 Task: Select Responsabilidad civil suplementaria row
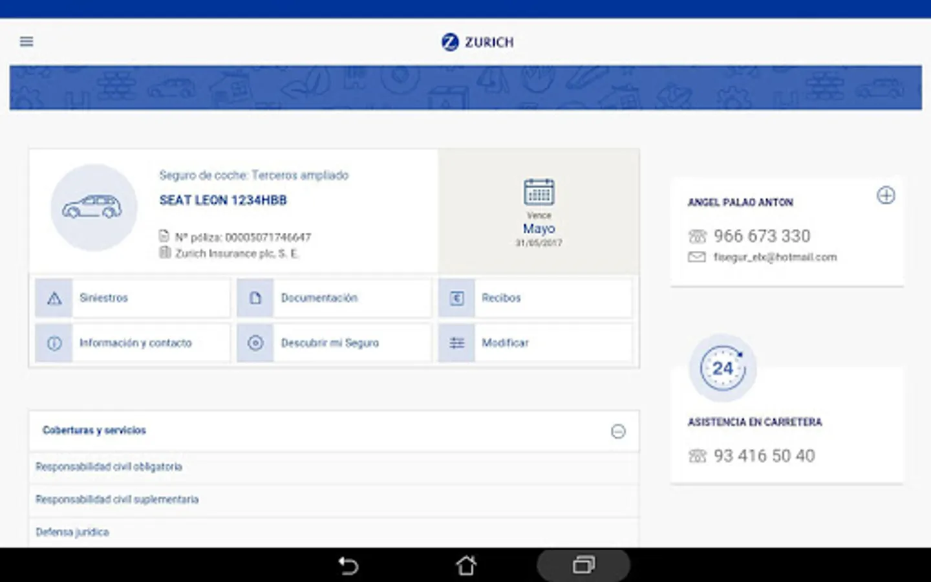pos(334,500)
